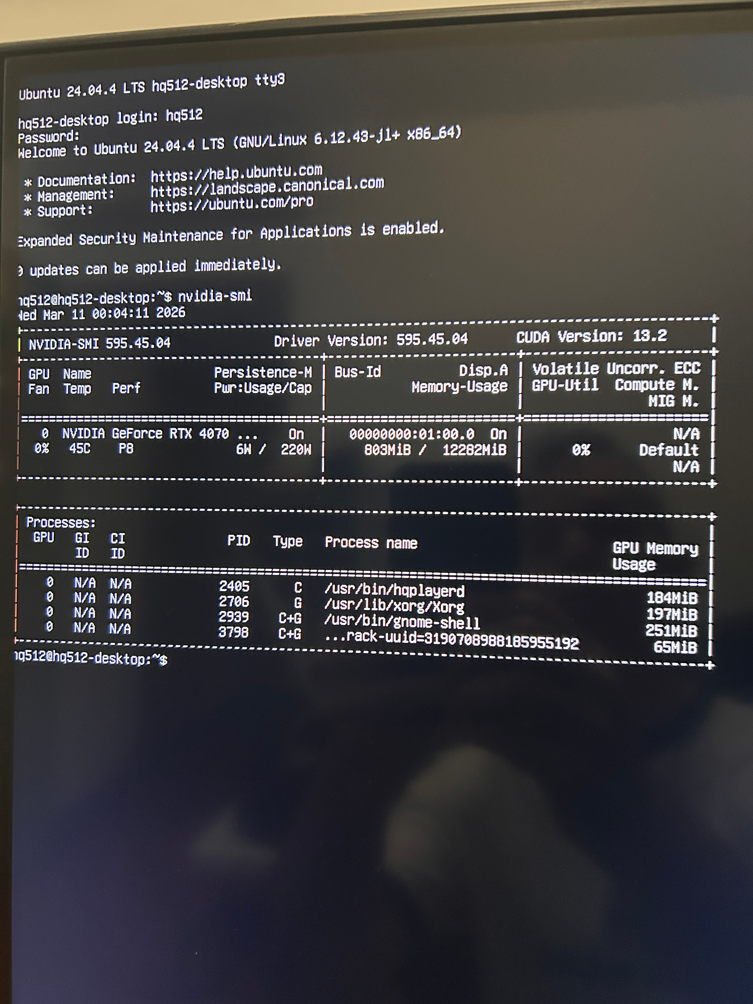
Task: Click the login username hq512 text
Action: [184, 115]
